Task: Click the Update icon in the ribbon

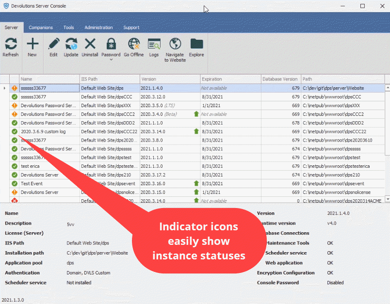Action: (x=71, y=44)
